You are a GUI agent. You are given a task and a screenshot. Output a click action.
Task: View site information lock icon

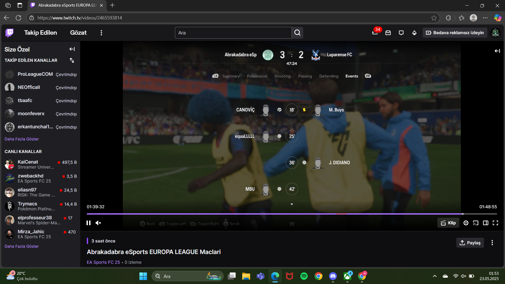32,18
